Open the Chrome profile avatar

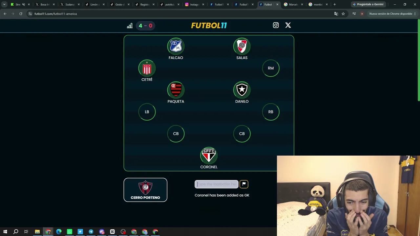pos(362,14)
